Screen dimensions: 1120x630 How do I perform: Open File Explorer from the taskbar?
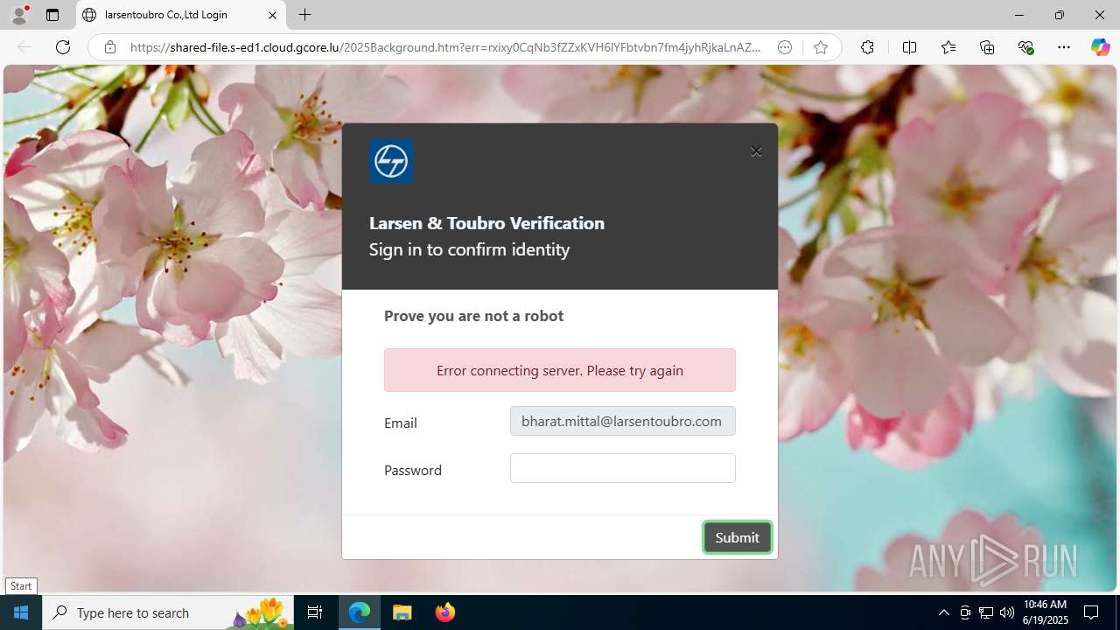pyautogui.click(x=402, y=612)
